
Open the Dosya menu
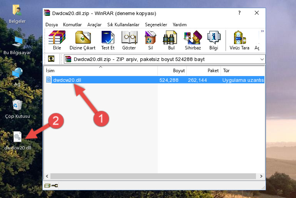[x=52, y=25]
